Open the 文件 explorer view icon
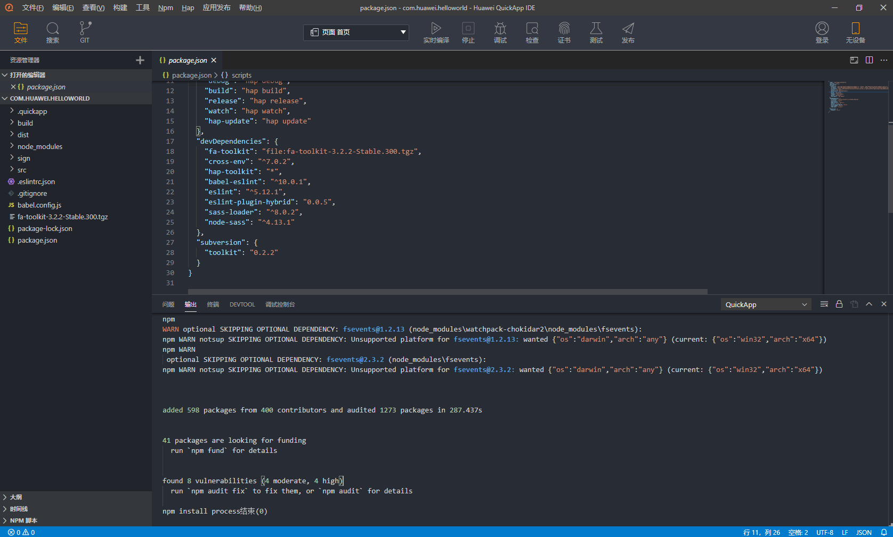893x537 pixels. pos(21,32)
